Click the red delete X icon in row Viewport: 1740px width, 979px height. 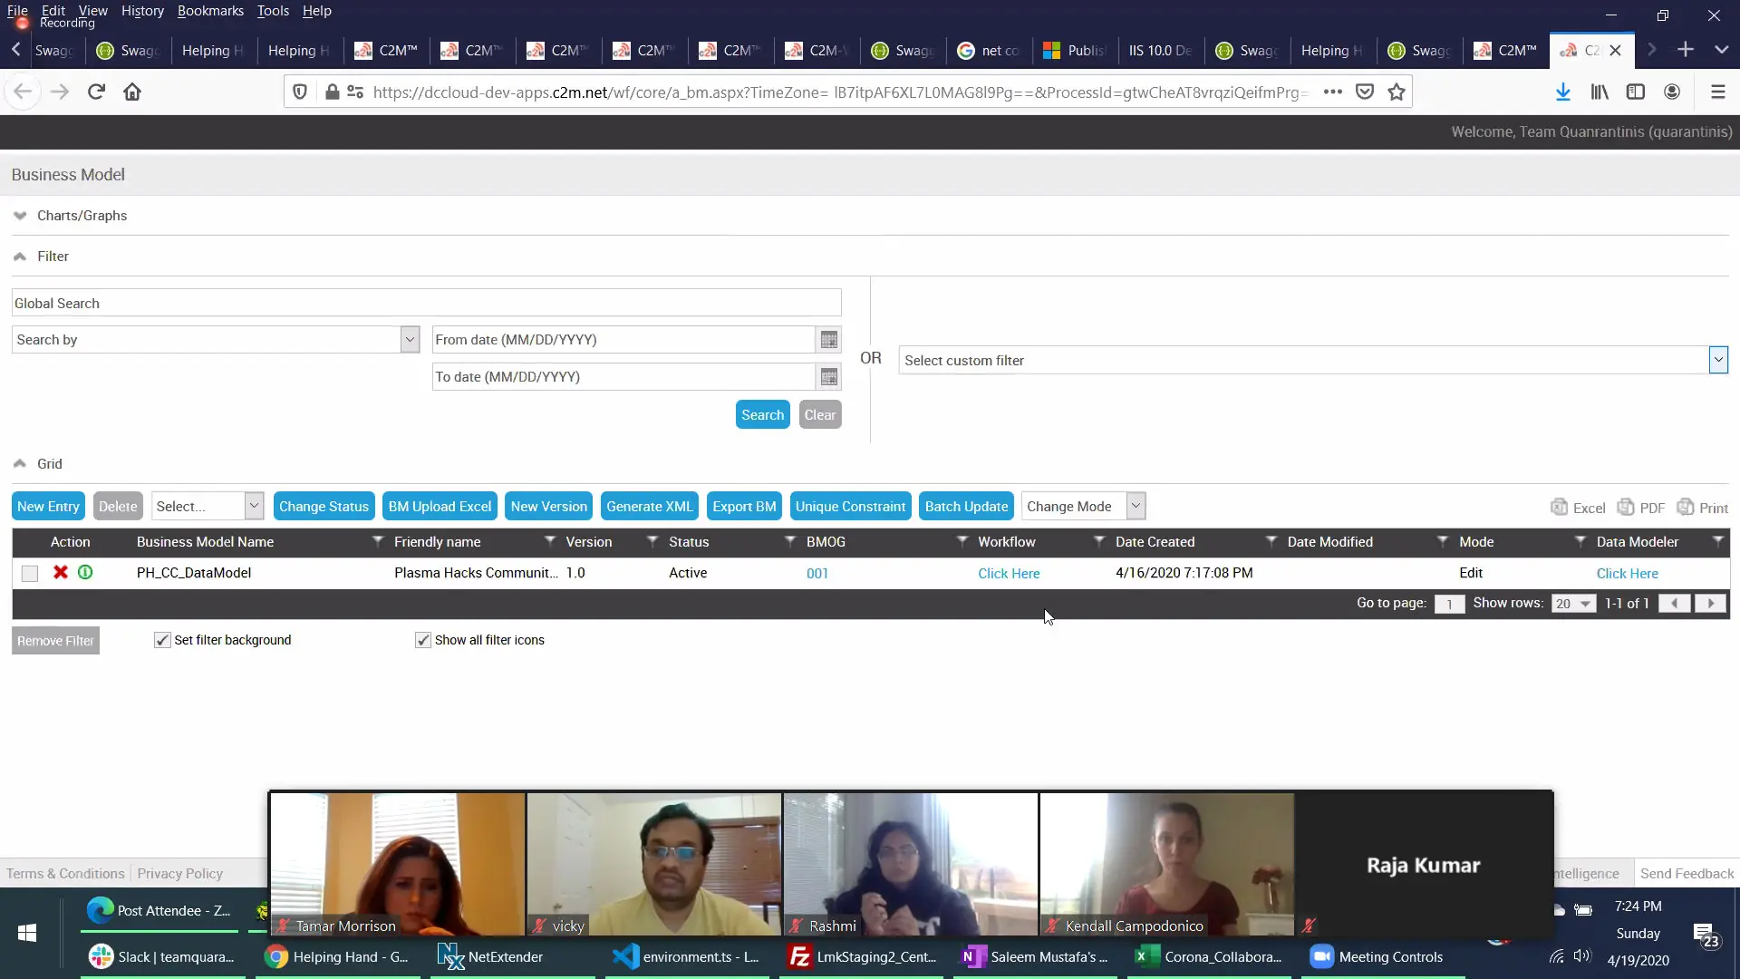click(61, 572)
